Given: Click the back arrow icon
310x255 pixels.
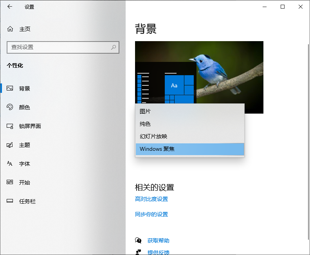Looking at the screenshot, I should click(x=10, y=7).
